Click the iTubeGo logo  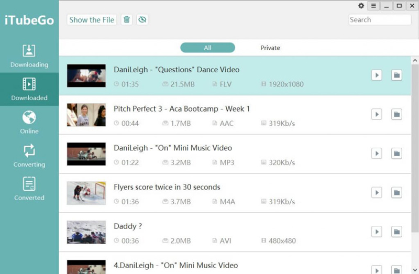pyautogui.click(x=29, y=20)
